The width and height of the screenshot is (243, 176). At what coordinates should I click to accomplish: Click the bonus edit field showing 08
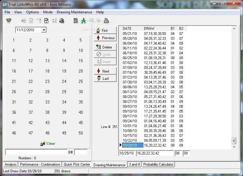coord(178,153)
